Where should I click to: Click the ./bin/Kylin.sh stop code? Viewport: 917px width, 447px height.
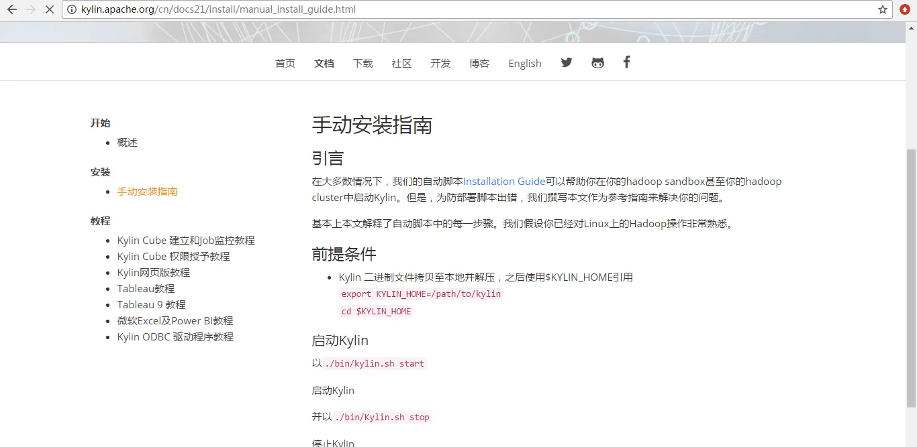point(382,417)
